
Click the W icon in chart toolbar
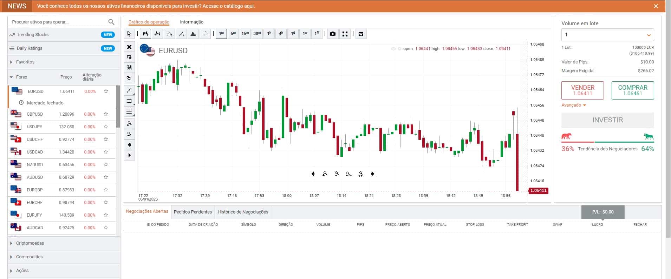tap(361, 34)
